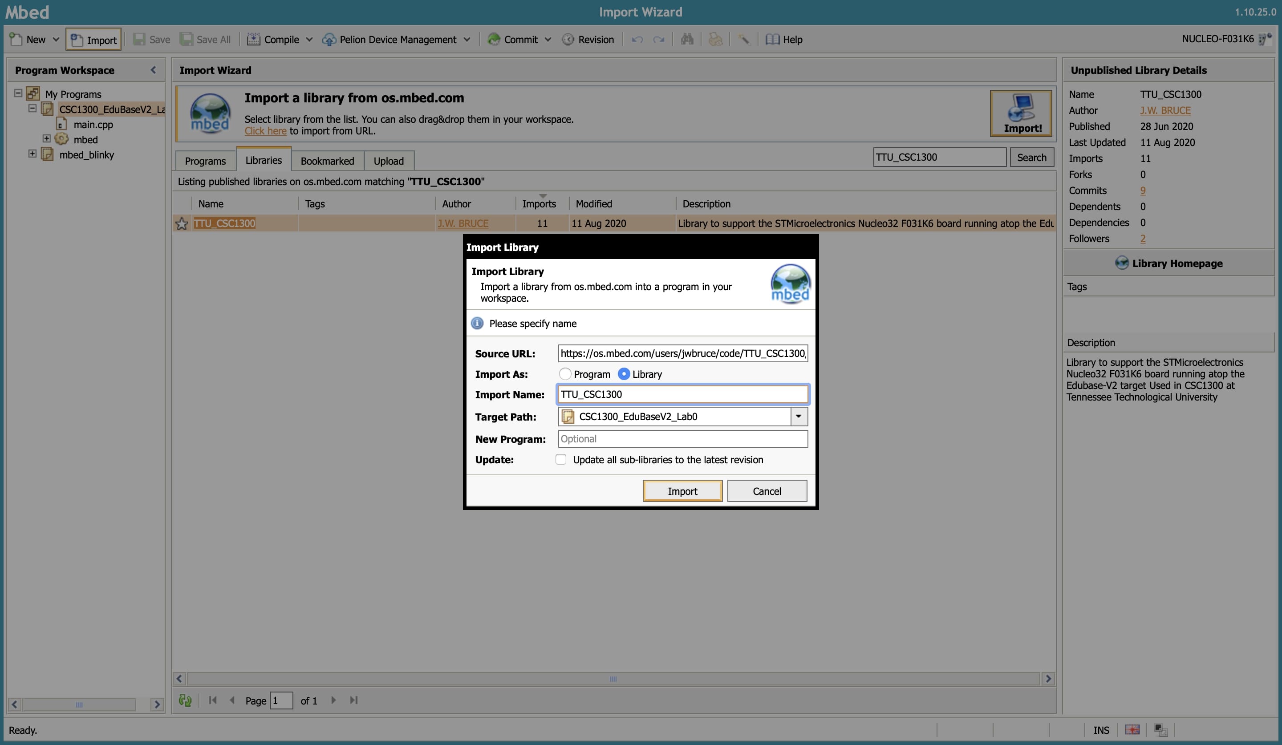The image size is (1282, 745).
Task: Switch to the Bookmarked tab
Action: 327,161
